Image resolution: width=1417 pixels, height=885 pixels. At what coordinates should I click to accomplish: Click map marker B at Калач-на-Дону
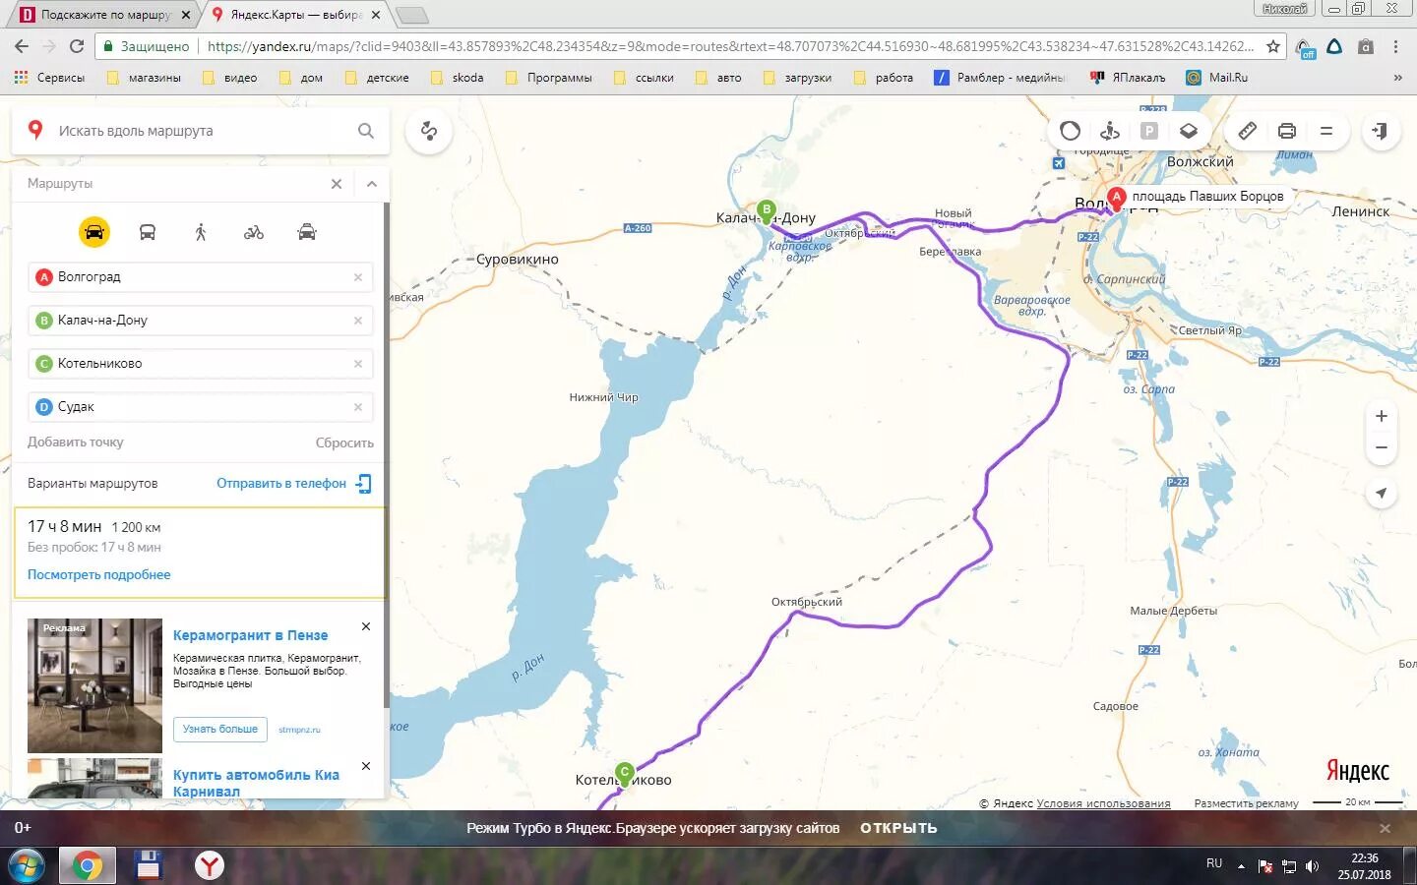coord(767,210)
